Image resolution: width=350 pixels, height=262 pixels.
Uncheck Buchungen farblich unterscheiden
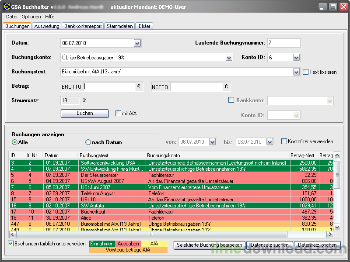[x=11, y=244]
